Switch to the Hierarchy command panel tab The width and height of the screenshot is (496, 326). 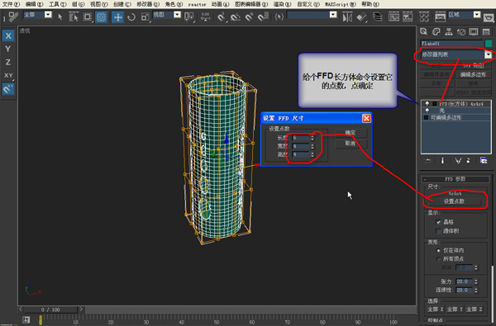pos(449,32)
